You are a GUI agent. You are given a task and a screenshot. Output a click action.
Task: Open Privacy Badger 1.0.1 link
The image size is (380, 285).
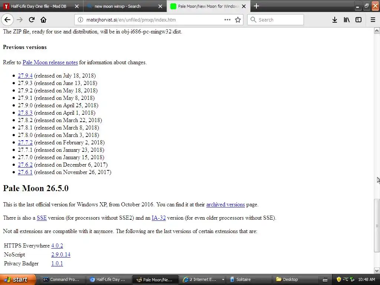(57, 263)
